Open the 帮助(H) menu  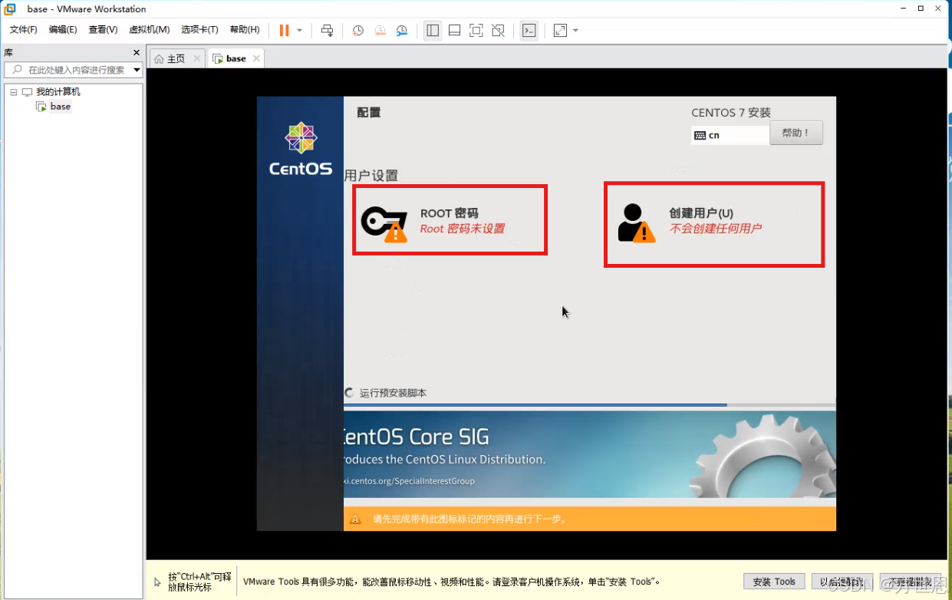tap(245, 30)
